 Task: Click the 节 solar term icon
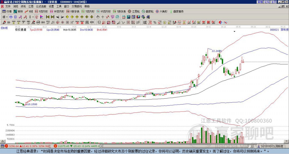tap(112, 17)
